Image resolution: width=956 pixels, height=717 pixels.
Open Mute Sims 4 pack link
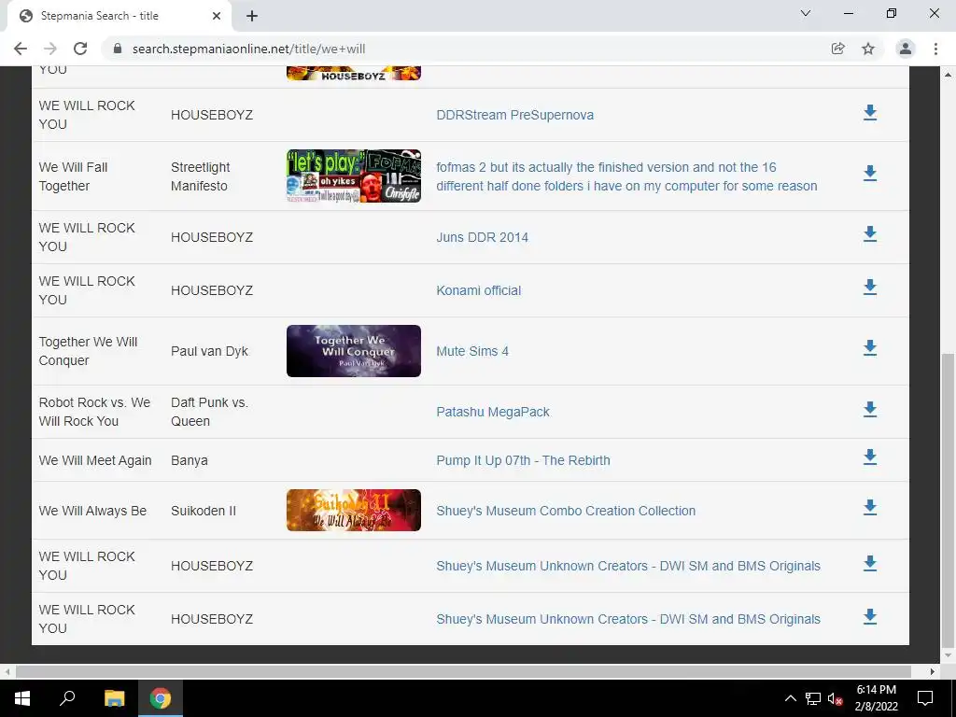[472, 351]
